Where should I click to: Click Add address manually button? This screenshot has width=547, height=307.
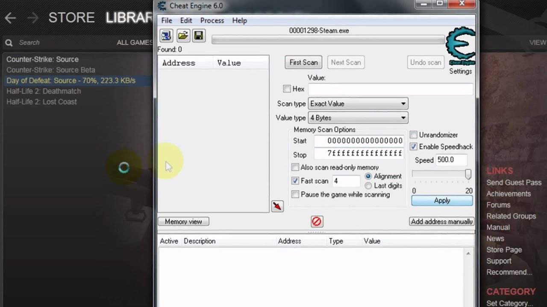pos(442,222)
